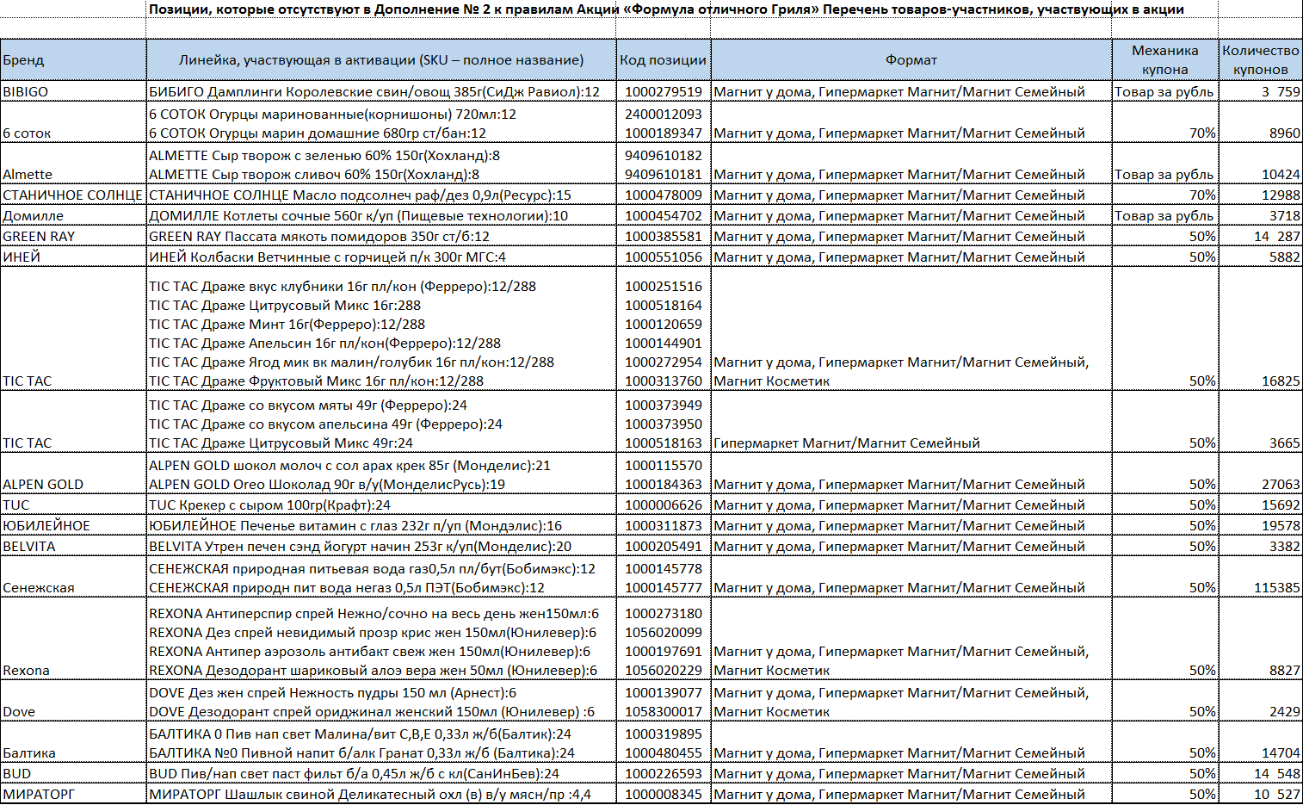Image resolution: width=1303 pixels, height=805 pixels.
Task: Select position code 1000478009
Action: 663,195
